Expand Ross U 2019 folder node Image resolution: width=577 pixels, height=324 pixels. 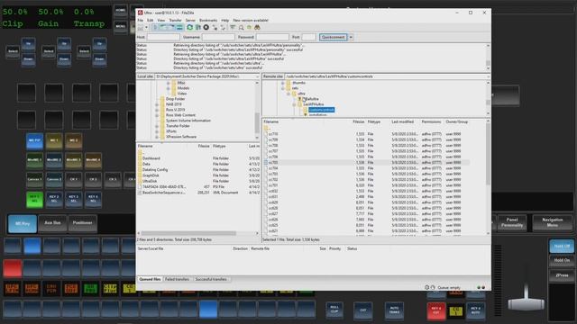(157, 110)
